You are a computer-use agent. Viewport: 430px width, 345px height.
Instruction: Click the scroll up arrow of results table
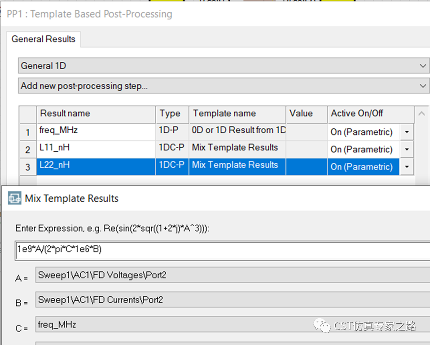click(422, 113)
